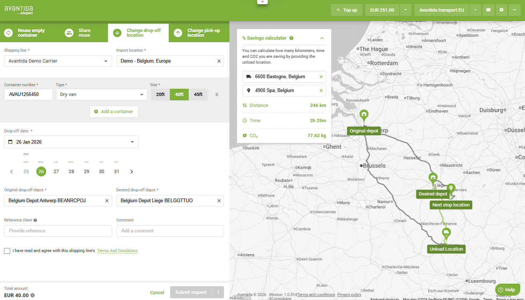The width and height of the screenshot is (525, 300).
Task: Open the Terms And Conditions link
Action: 117,251
